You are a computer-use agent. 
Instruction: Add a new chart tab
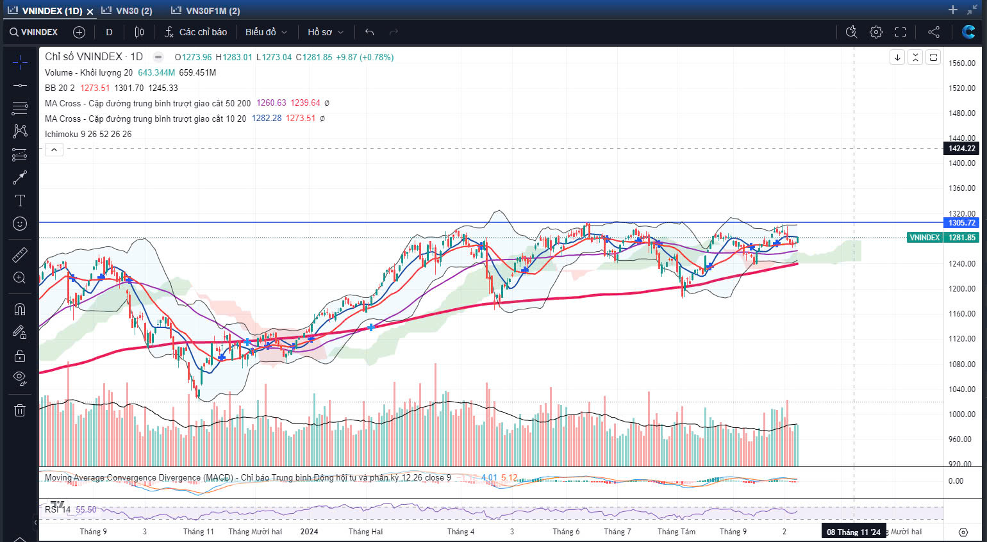point(953,10)
